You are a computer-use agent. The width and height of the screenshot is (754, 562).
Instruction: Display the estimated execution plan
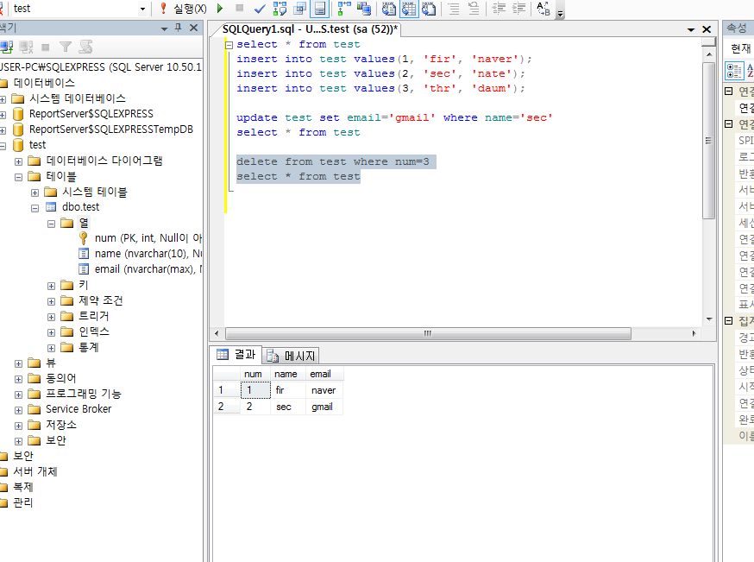point(280,8)
